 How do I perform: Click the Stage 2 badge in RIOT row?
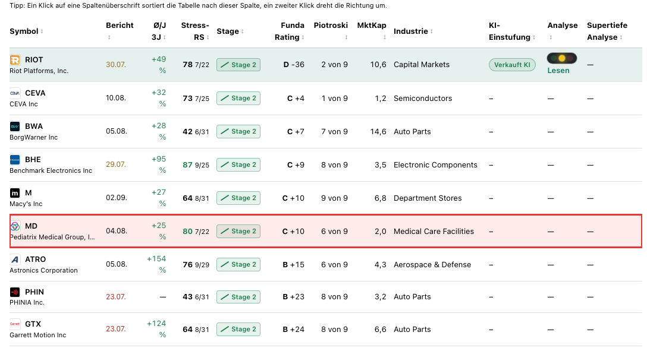coord(238,65)
